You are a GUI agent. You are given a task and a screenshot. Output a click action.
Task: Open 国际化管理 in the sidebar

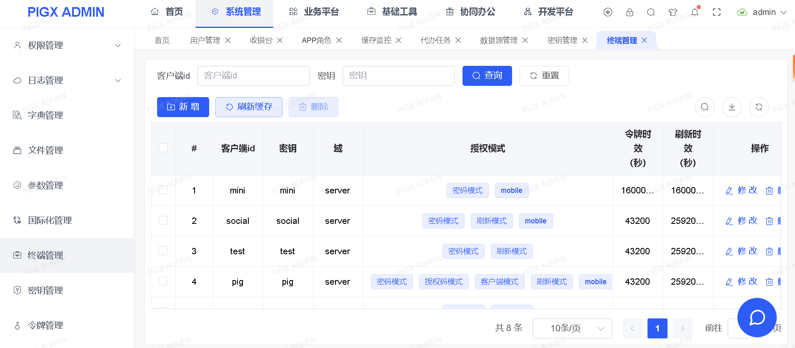[67, 220]
